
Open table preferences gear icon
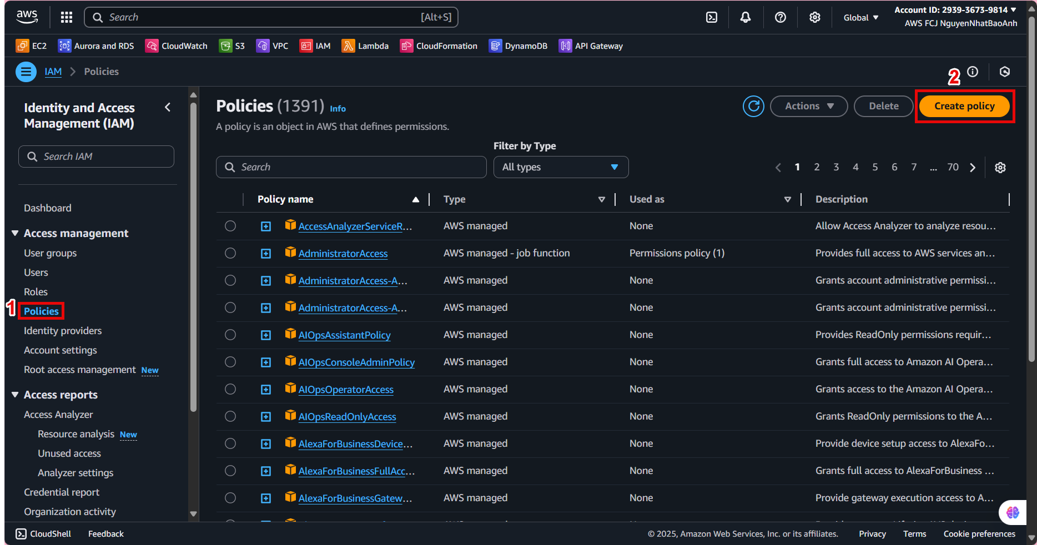point(1000,168)
